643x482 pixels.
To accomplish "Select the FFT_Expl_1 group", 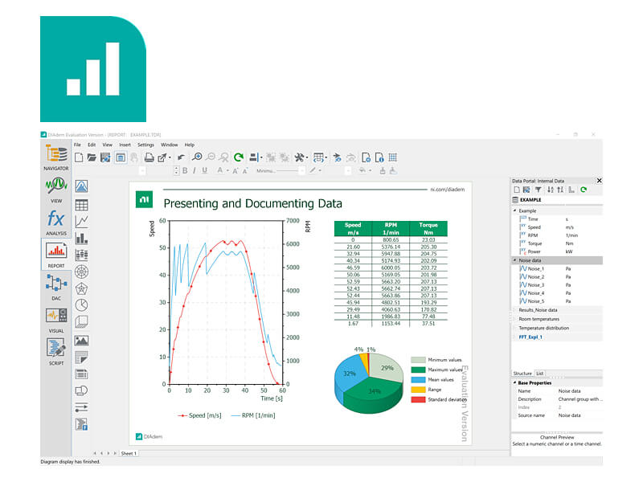I will pyautogui.click(x=530, y=337).
